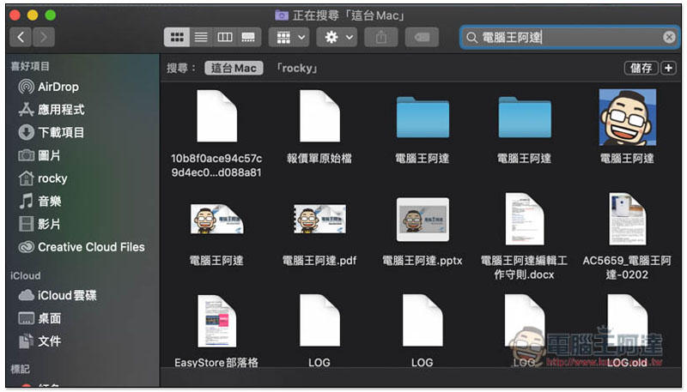
Task: Click the 儲存 save search button
Action: 641,69
